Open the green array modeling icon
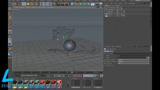160x90 pixels. 84,4
